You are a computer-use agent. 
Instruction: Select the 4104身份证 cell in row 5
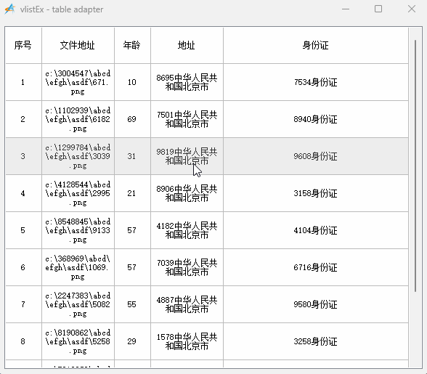[x=316, y=230]
